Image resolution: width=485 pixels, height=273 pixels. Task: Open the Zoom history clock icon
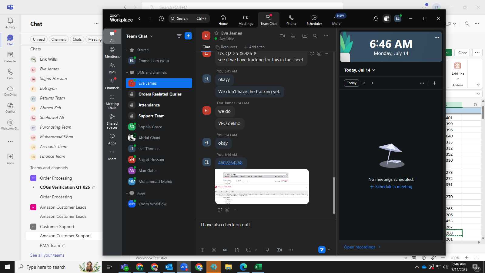[x=161, y=19]
